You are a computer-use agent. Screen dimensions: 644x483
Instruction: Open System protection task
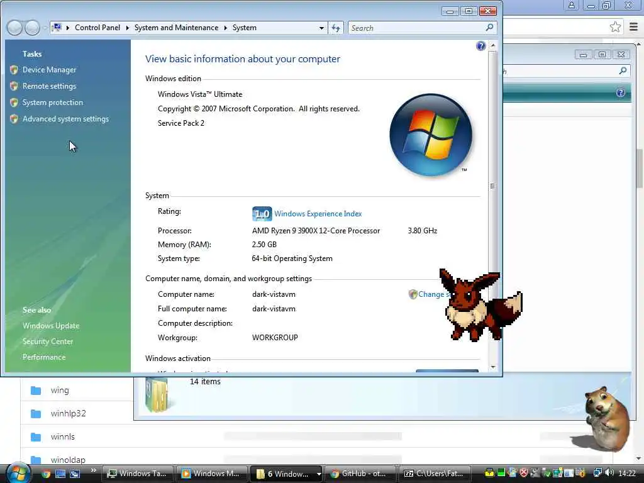[x=53, y=103]
